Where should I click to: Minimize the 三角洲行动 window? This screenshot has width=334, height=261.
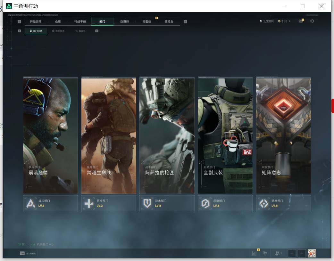284,6
